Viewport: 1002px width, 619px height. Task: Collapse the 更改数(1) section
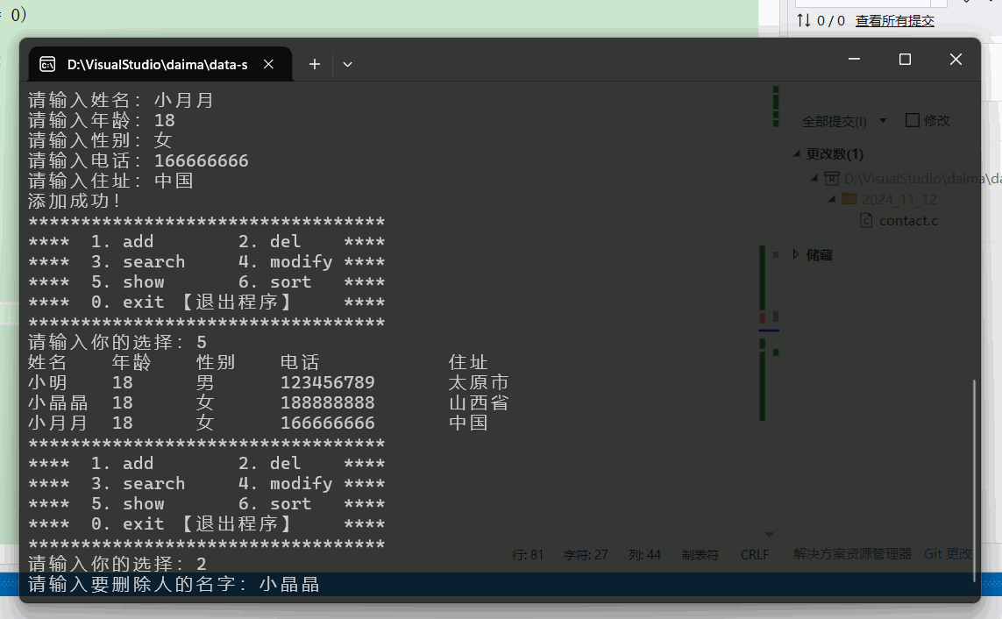click(796, 153)
